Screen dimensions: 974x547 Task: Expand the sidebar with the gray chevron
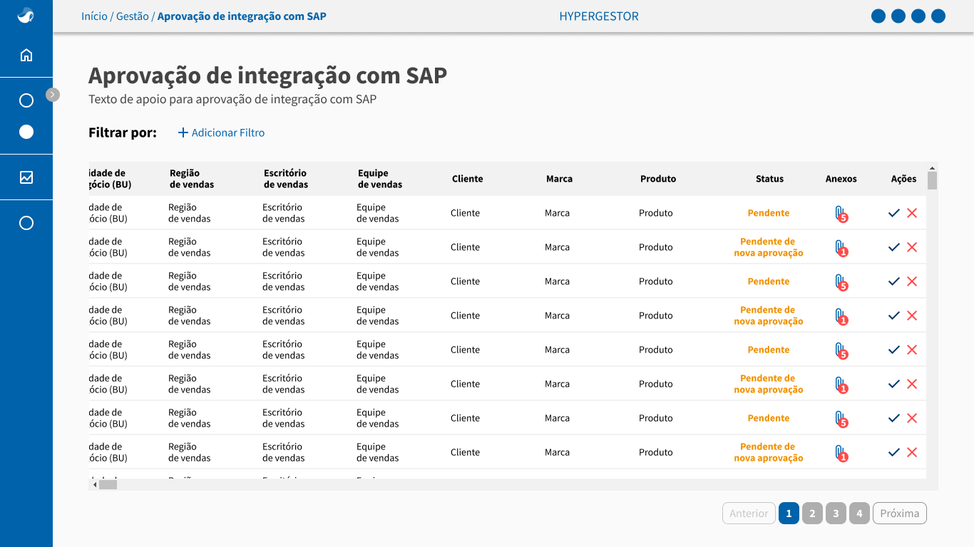point(53,94)
